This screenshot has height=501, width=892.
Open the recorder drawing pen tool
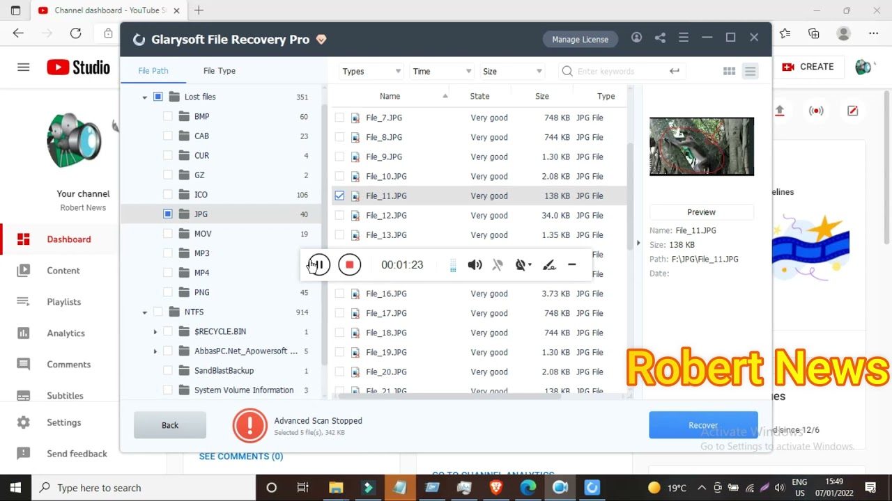[x=549, y=264]
